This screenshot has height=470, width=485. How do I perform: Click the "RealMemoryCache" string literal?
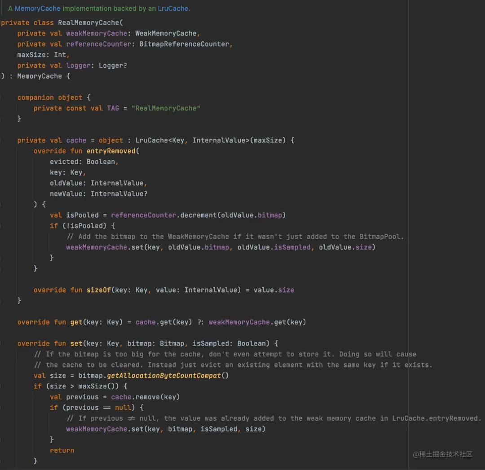click(x=166, y=108)
